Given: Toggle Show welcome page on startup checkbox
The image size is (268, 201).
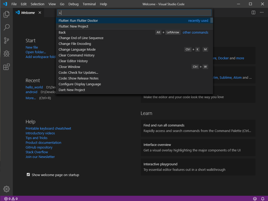Looking at the screenshot, I should (x=28, y=175).
